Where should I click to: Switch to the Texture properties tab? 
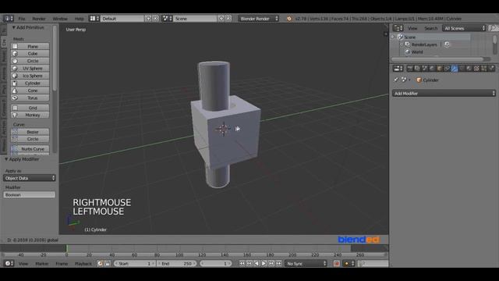tap(476, 68)
